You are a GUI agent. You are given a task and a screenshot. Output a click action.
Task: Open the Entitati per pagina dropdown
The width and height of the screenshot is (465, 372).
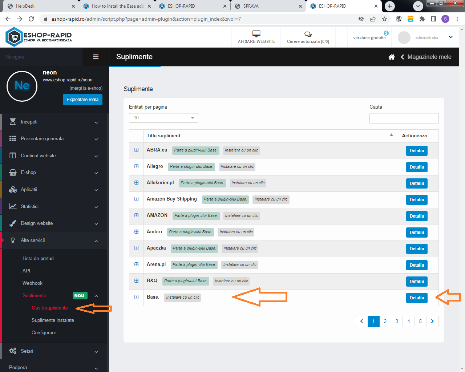click(163, 118)
